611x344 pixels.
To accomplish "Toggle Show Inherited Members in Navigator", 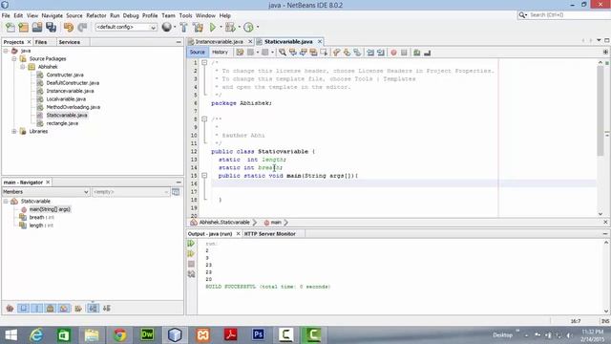I will [10, 308].
